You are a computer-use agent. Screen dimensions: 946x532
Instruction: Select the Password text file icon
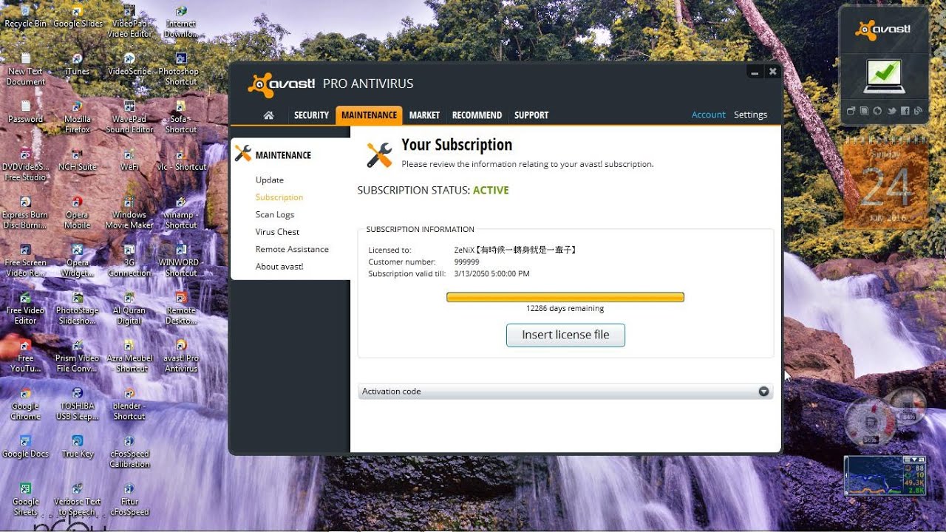pos(25,113)
